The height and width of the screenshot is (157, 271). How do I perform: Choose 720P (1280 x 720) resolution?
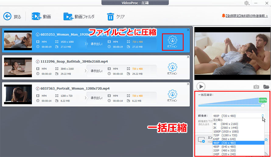238,135
